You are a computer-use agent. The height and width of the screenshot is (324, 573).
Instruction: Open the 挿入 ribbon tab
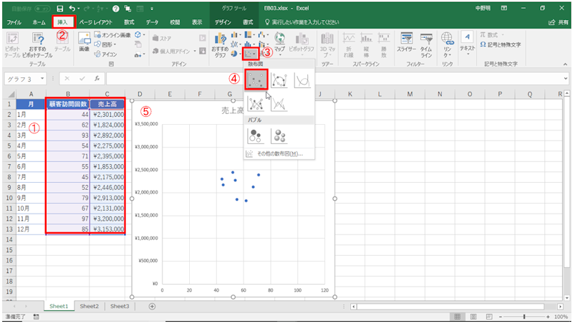62,23
